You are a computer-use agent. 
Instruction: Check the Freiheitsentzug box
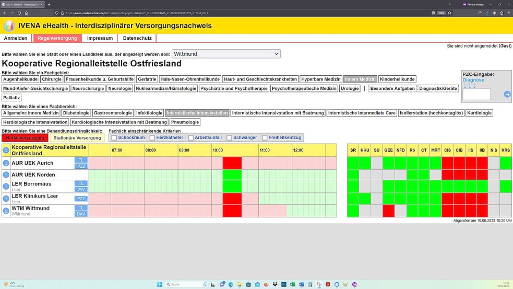click(265, 138)
